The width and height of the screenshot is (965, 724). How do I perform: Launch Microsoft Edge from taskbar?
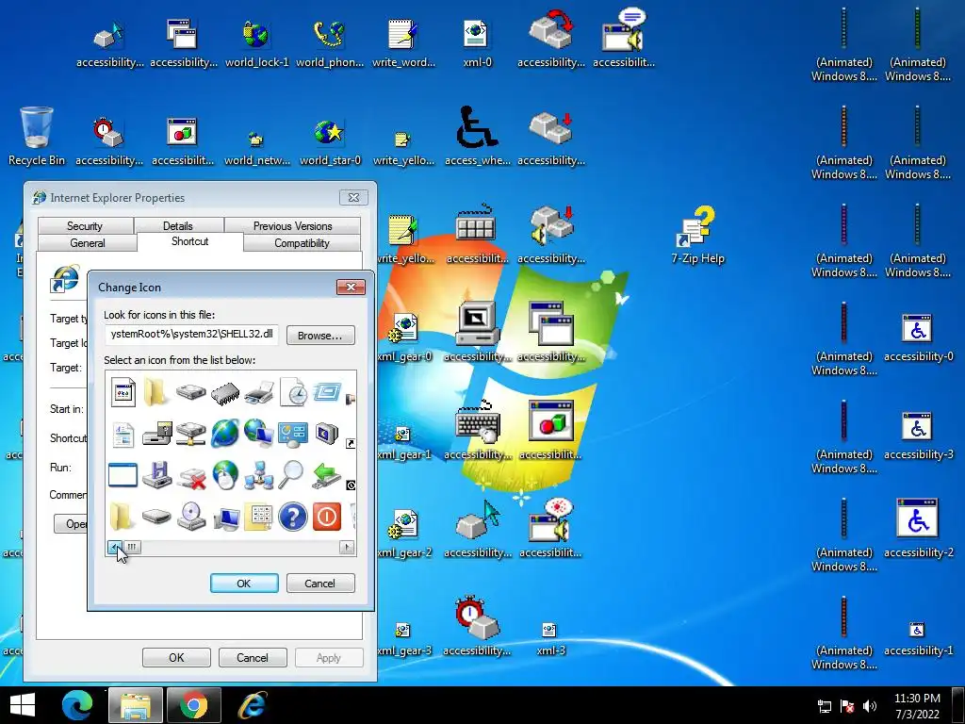pos(77,705)
